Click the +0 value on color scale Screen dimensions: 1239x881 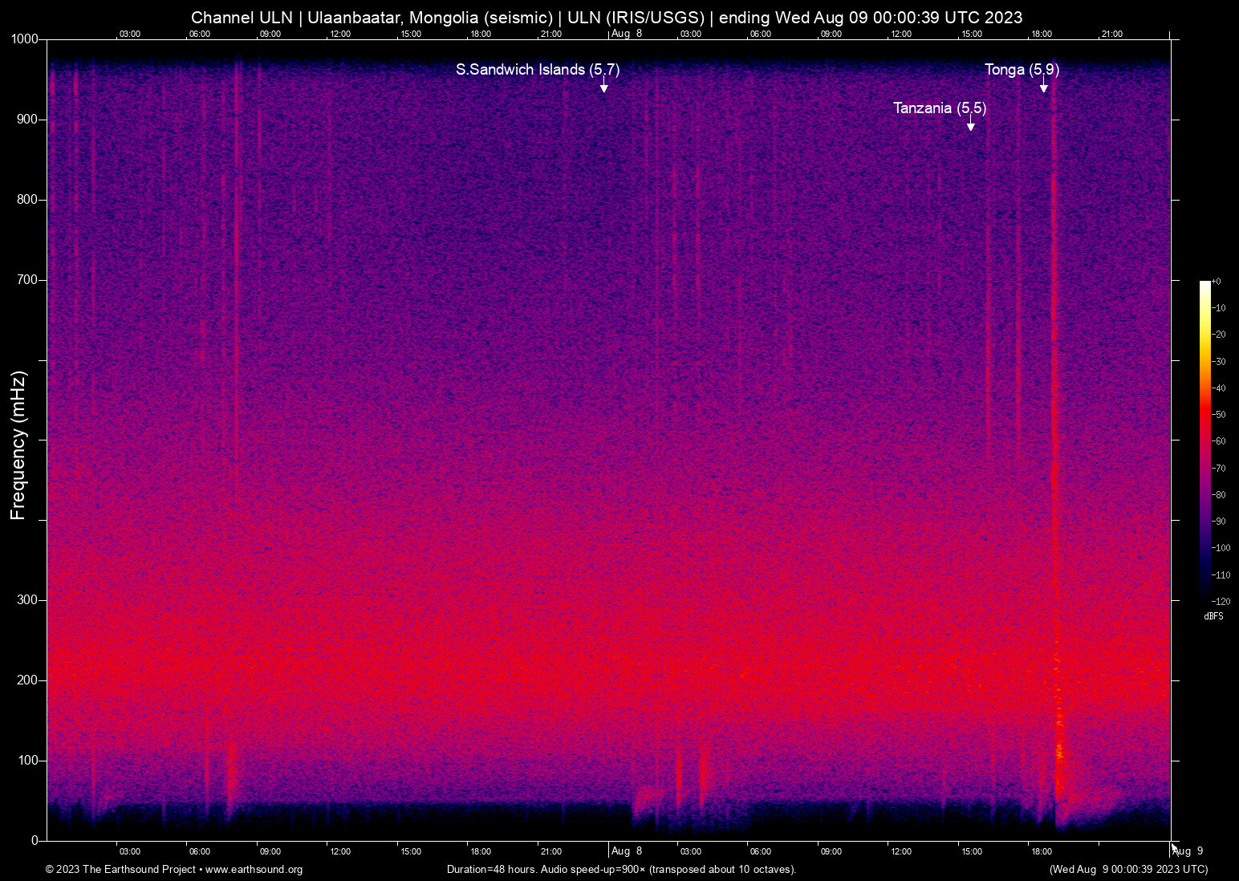point(1216,282)
